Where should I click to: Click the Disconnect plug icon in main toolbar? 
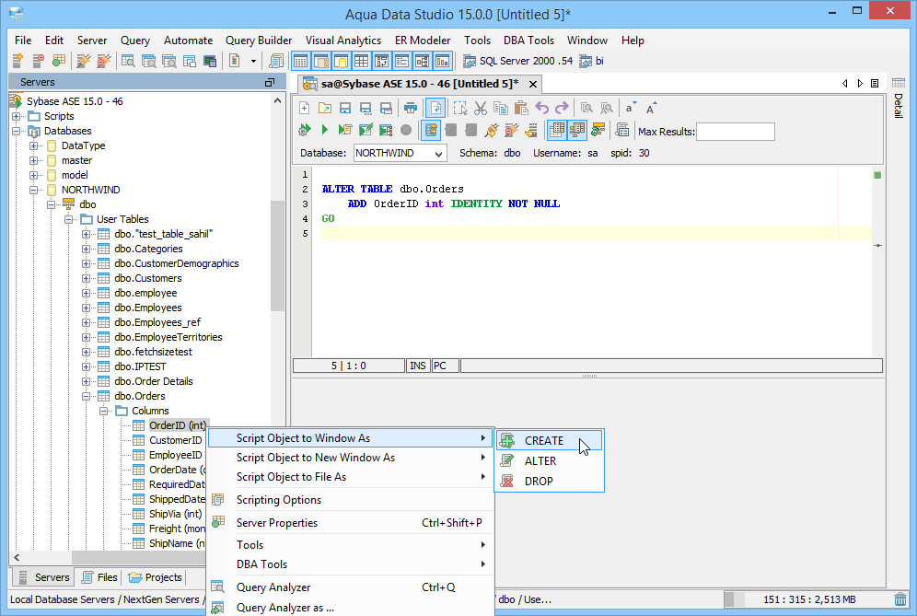[103, 61]
